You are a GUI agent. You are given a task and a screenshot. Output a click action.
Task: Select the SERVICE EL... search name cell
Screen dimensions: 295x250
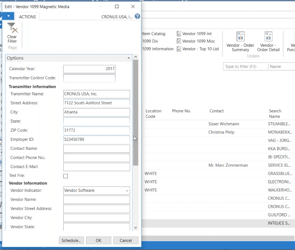(279, 165)
